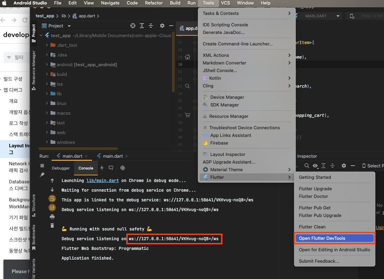Click Resource Manager vertical tool button
Image resolution: width=384 pixels, height=279 pixels.
34,70
